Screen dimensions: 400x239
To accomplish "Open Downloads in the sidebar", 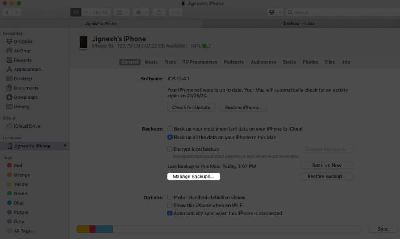I will (25, 97).
